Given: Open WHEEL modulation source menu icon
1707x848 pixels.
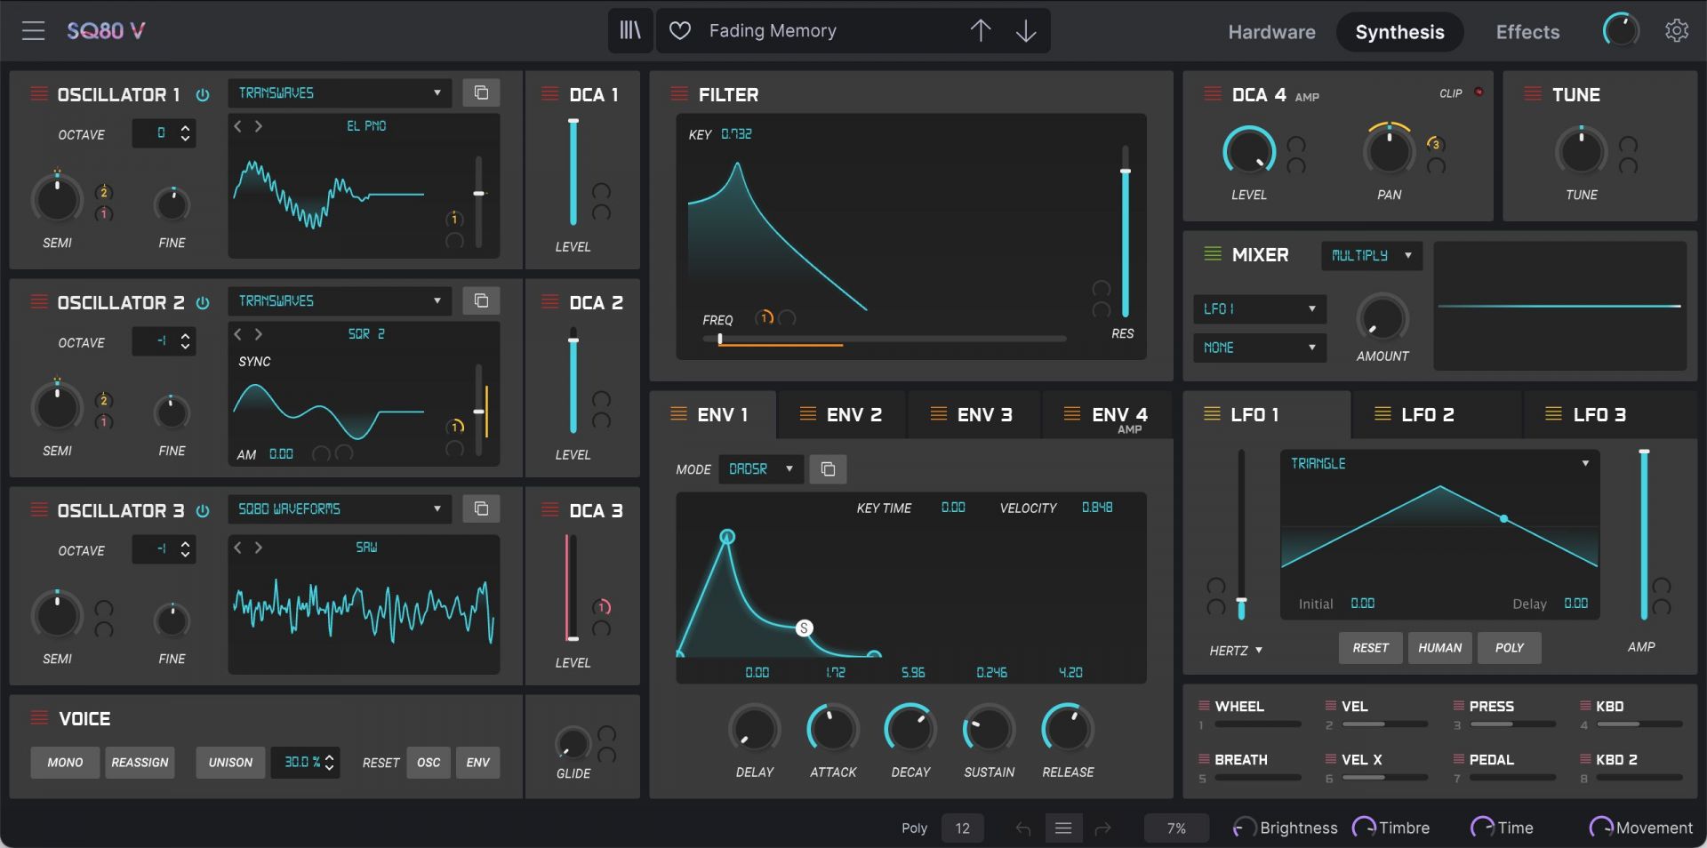Looking at the screenshot, I should point(1204,706).
